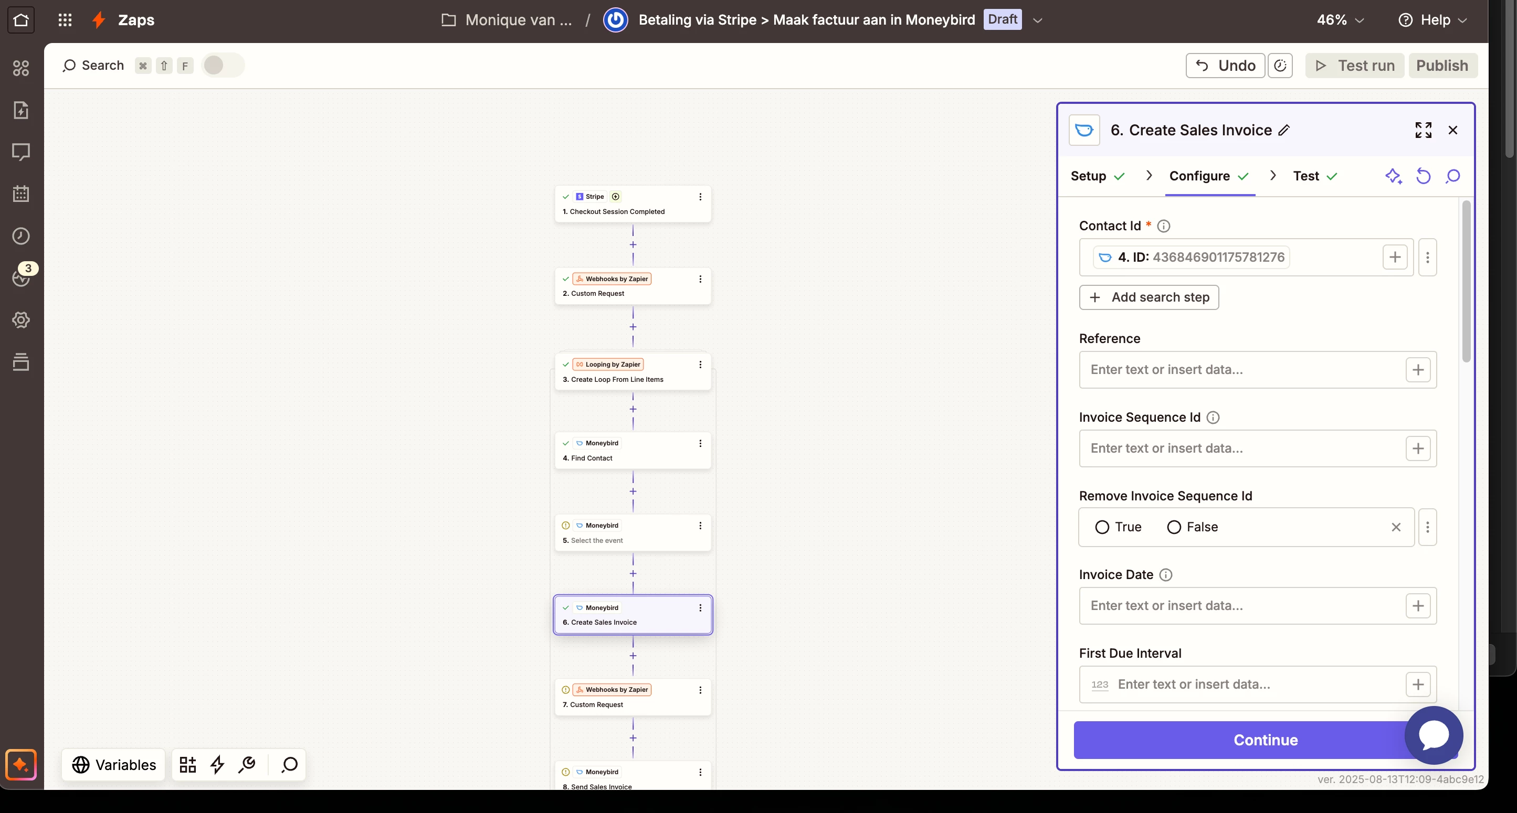Select the 5. Select the event step

[633, 533]
